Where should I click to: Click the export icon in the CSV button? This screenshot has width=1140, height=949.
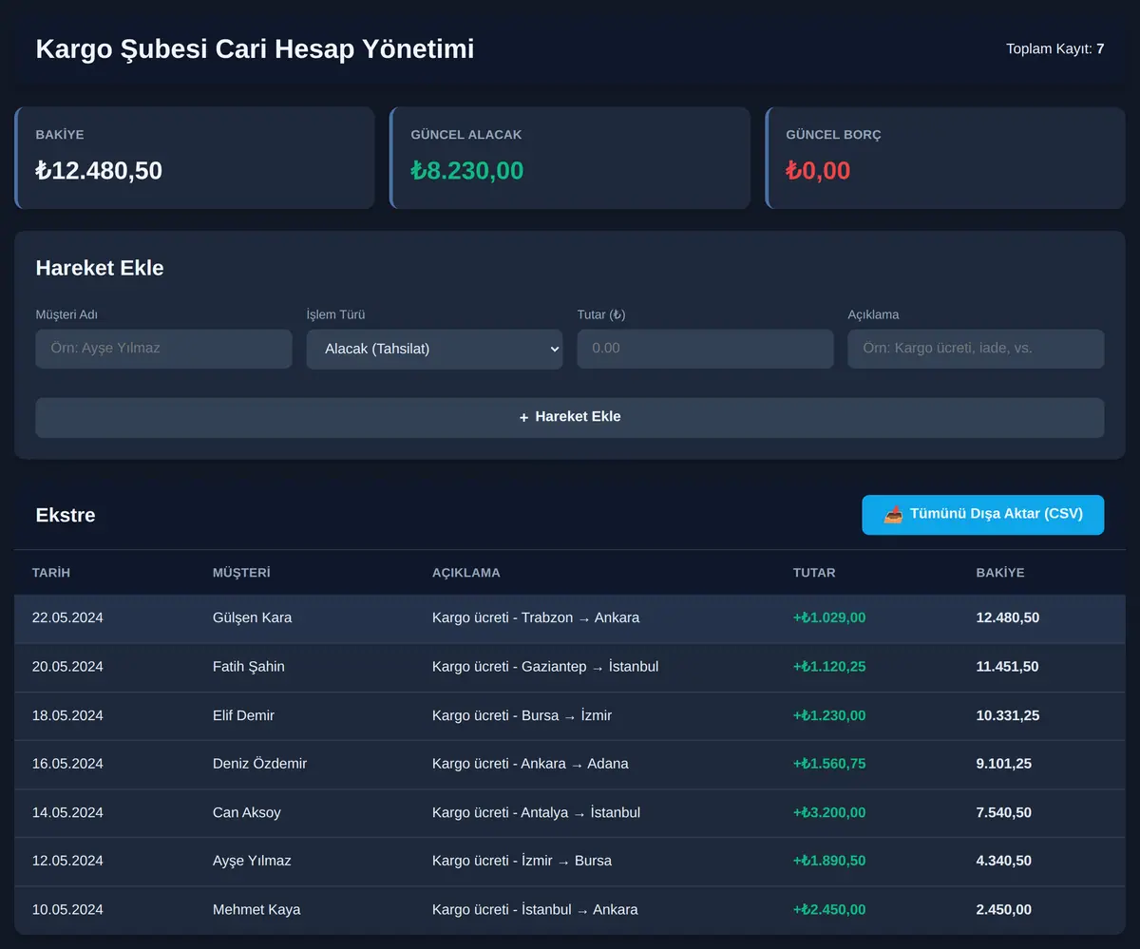coord(893,515)
